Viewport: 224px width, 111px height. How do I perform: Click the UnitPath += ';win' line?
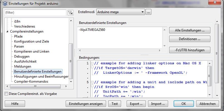pyautogui.click(x=120, y=92)
